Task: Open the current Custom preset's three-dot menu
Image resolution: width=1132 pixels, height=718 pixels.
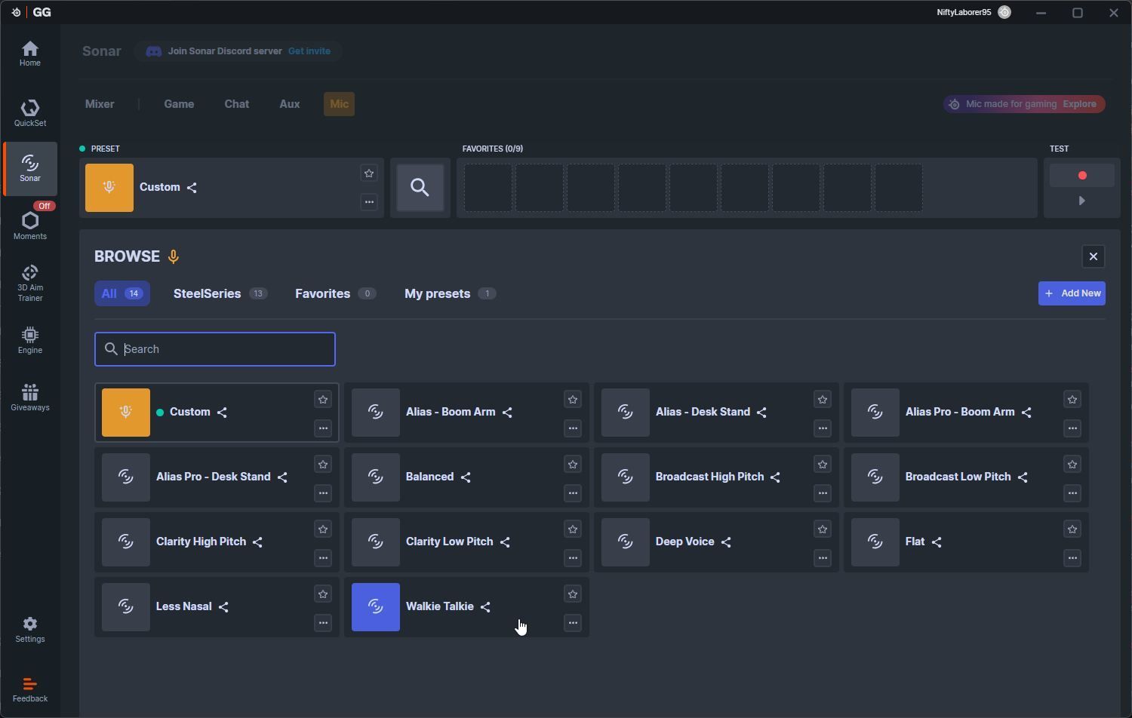Action: 369,202
